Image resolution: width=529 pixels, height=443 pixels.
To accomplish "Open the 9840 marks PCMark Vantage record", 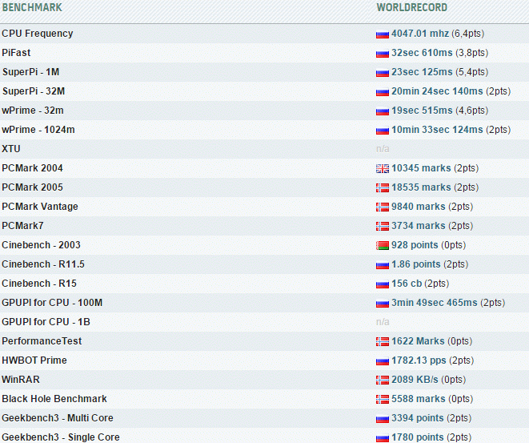I will pos(419,207).
